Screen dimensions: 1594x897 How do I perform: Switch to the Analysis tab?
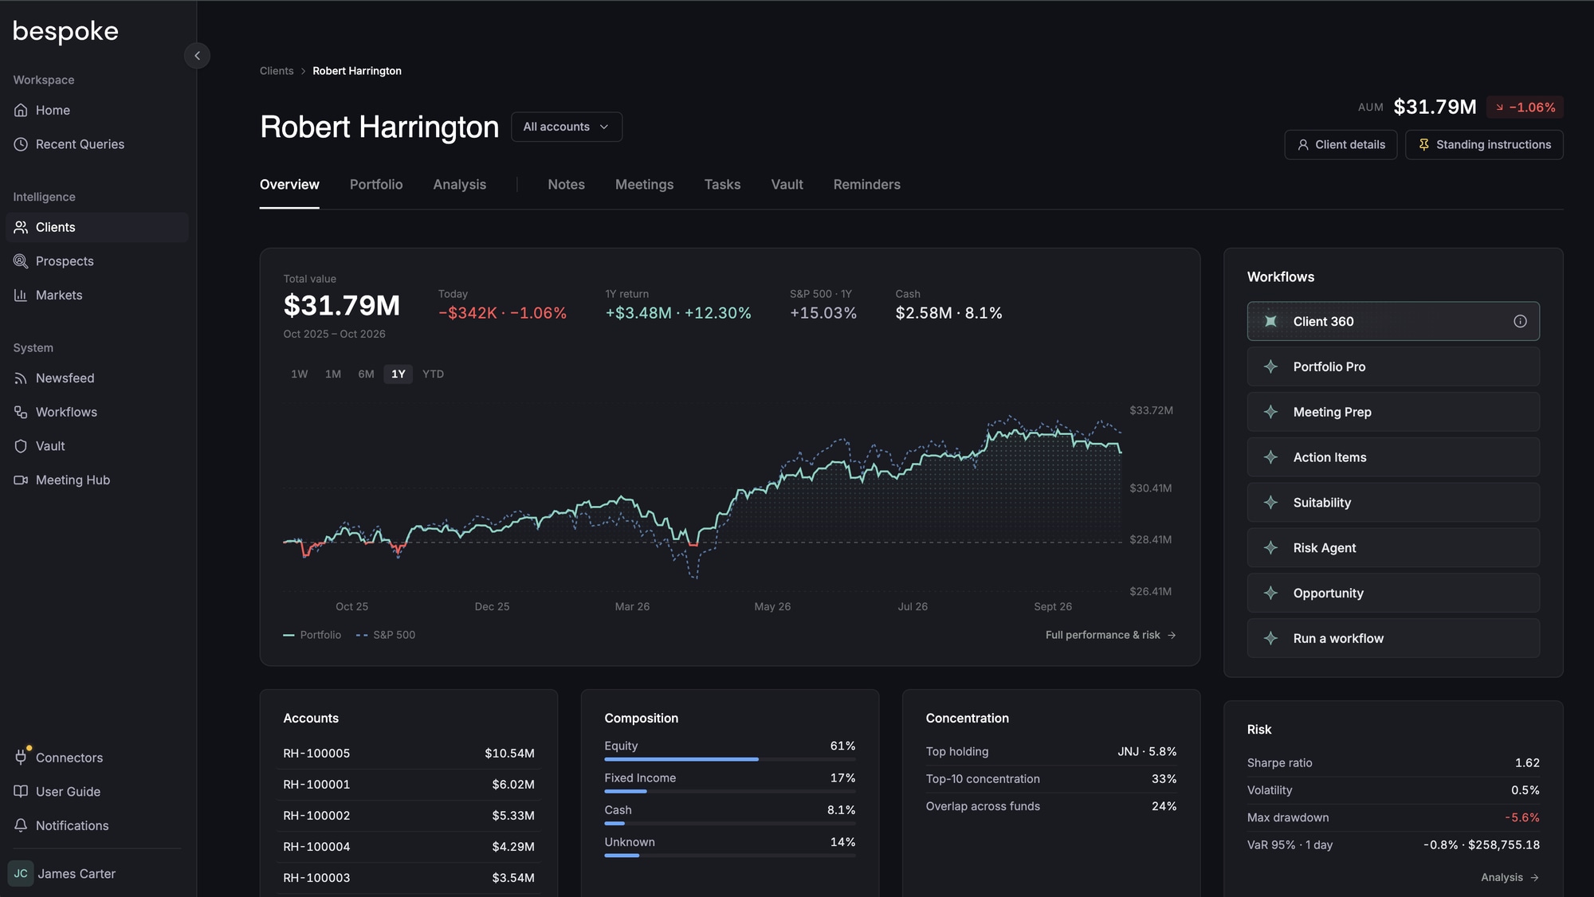(x=459, y=185)
